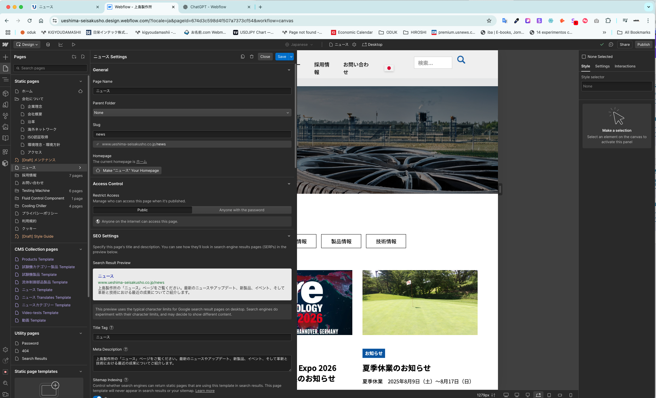
Task: Collapse the Access Control section
Action: click(x=289, y=184)
